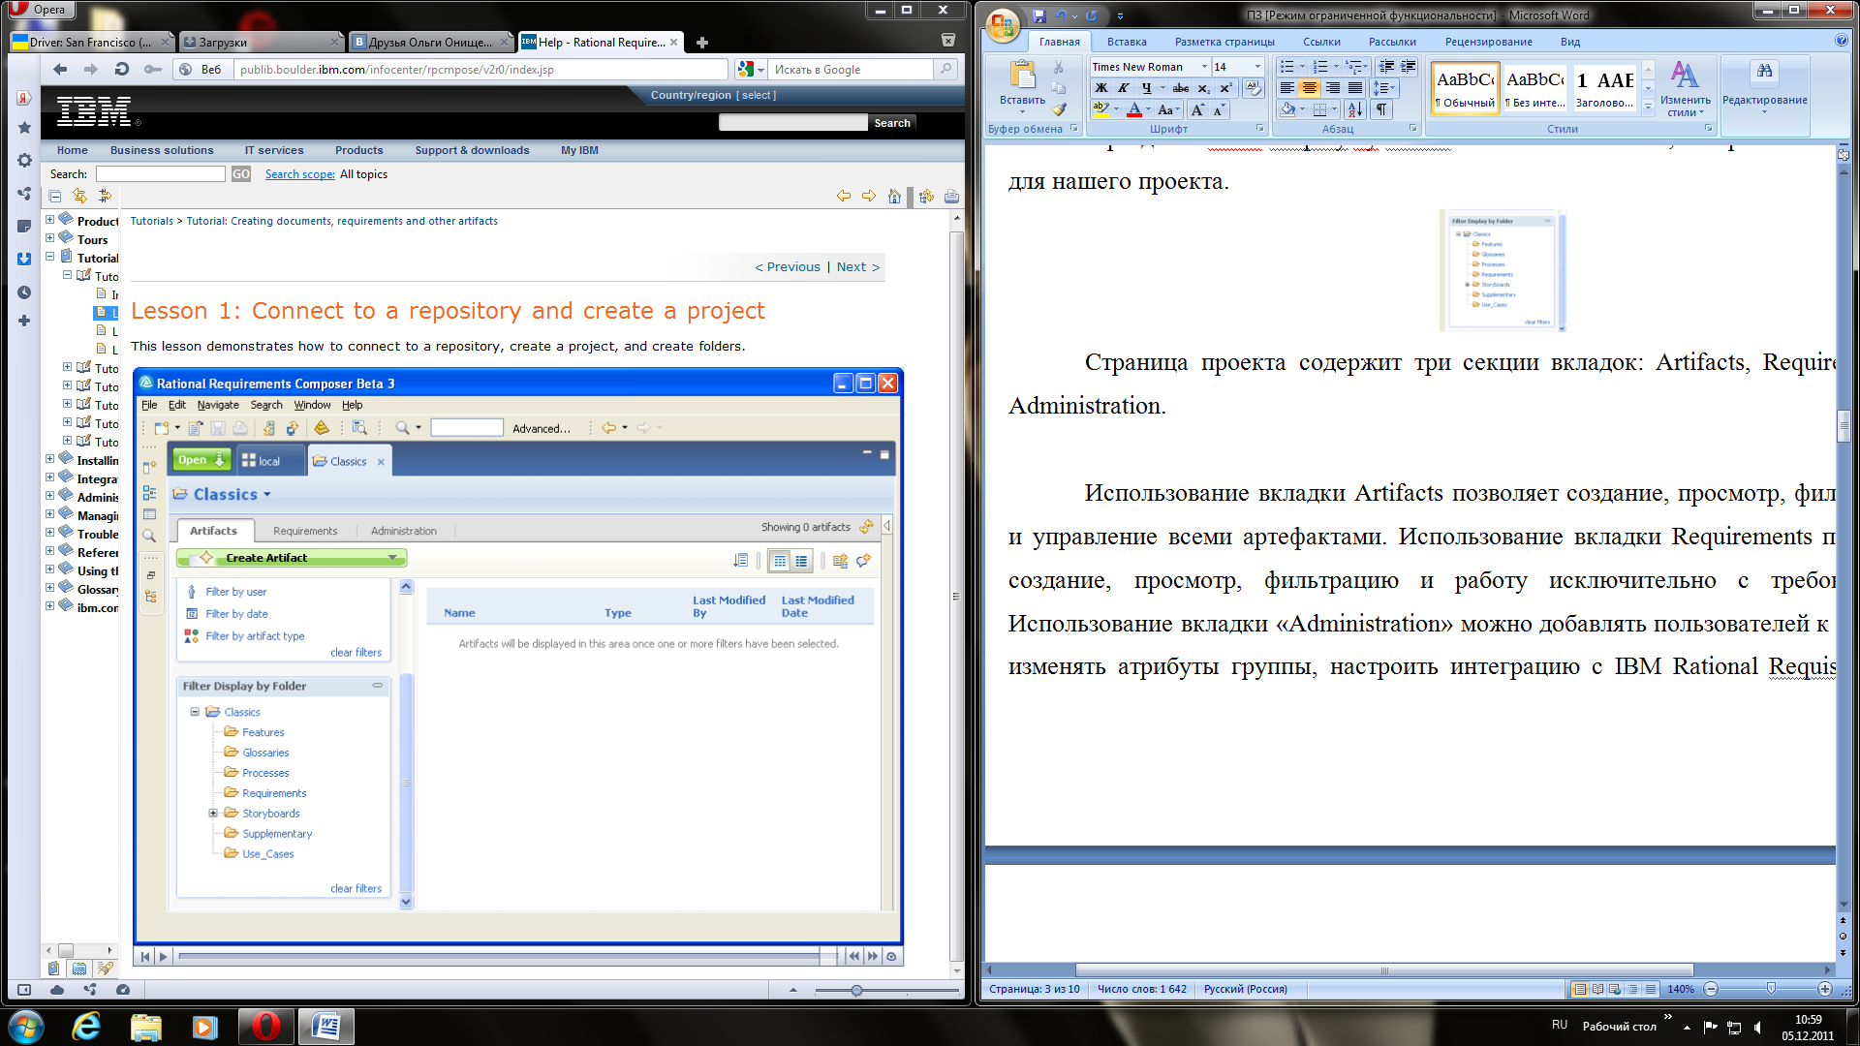
Task: Click Increase Indent icon in Word
Action: pos(1408,67)
